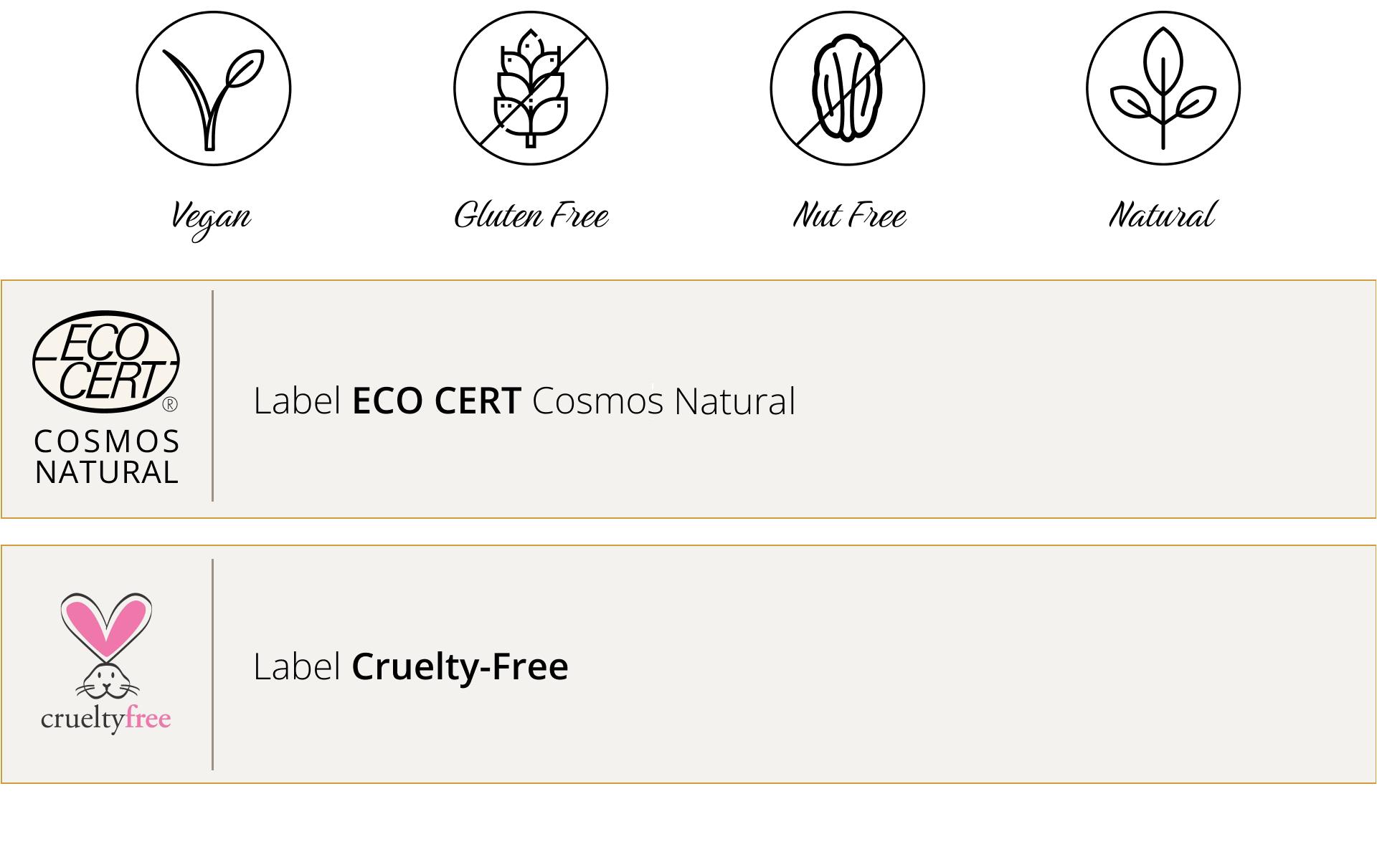This screenshot has height=852, width=1377.
Task: Click the vertical divider in ECO CERT banner
Action: pyautogui.click(x=212, y=396)
